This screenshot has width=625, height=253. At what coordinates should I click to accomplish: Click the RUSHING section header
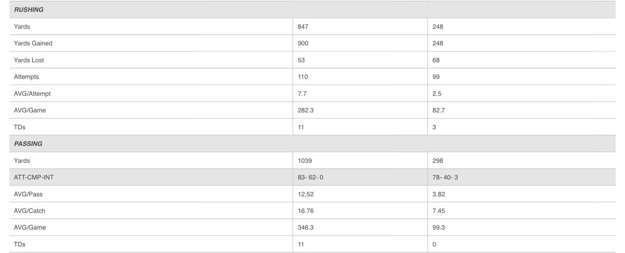pos(29,10)
